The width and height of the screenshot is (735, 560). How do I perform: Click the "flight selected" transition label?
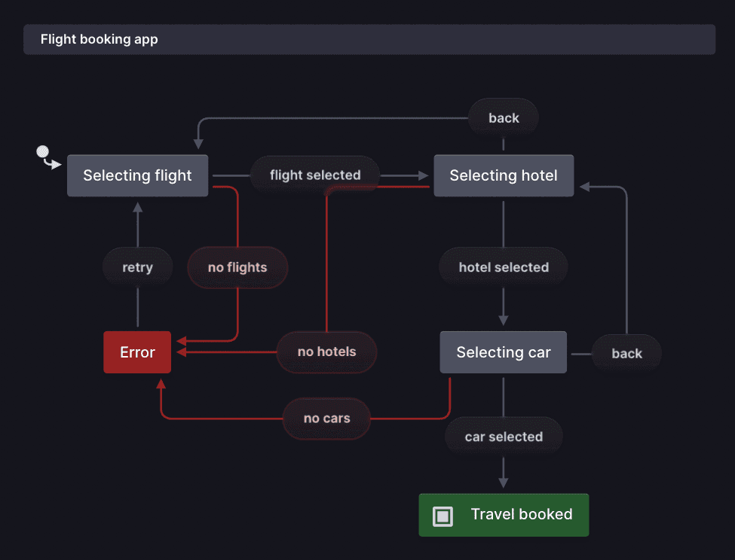click(314, 175)
